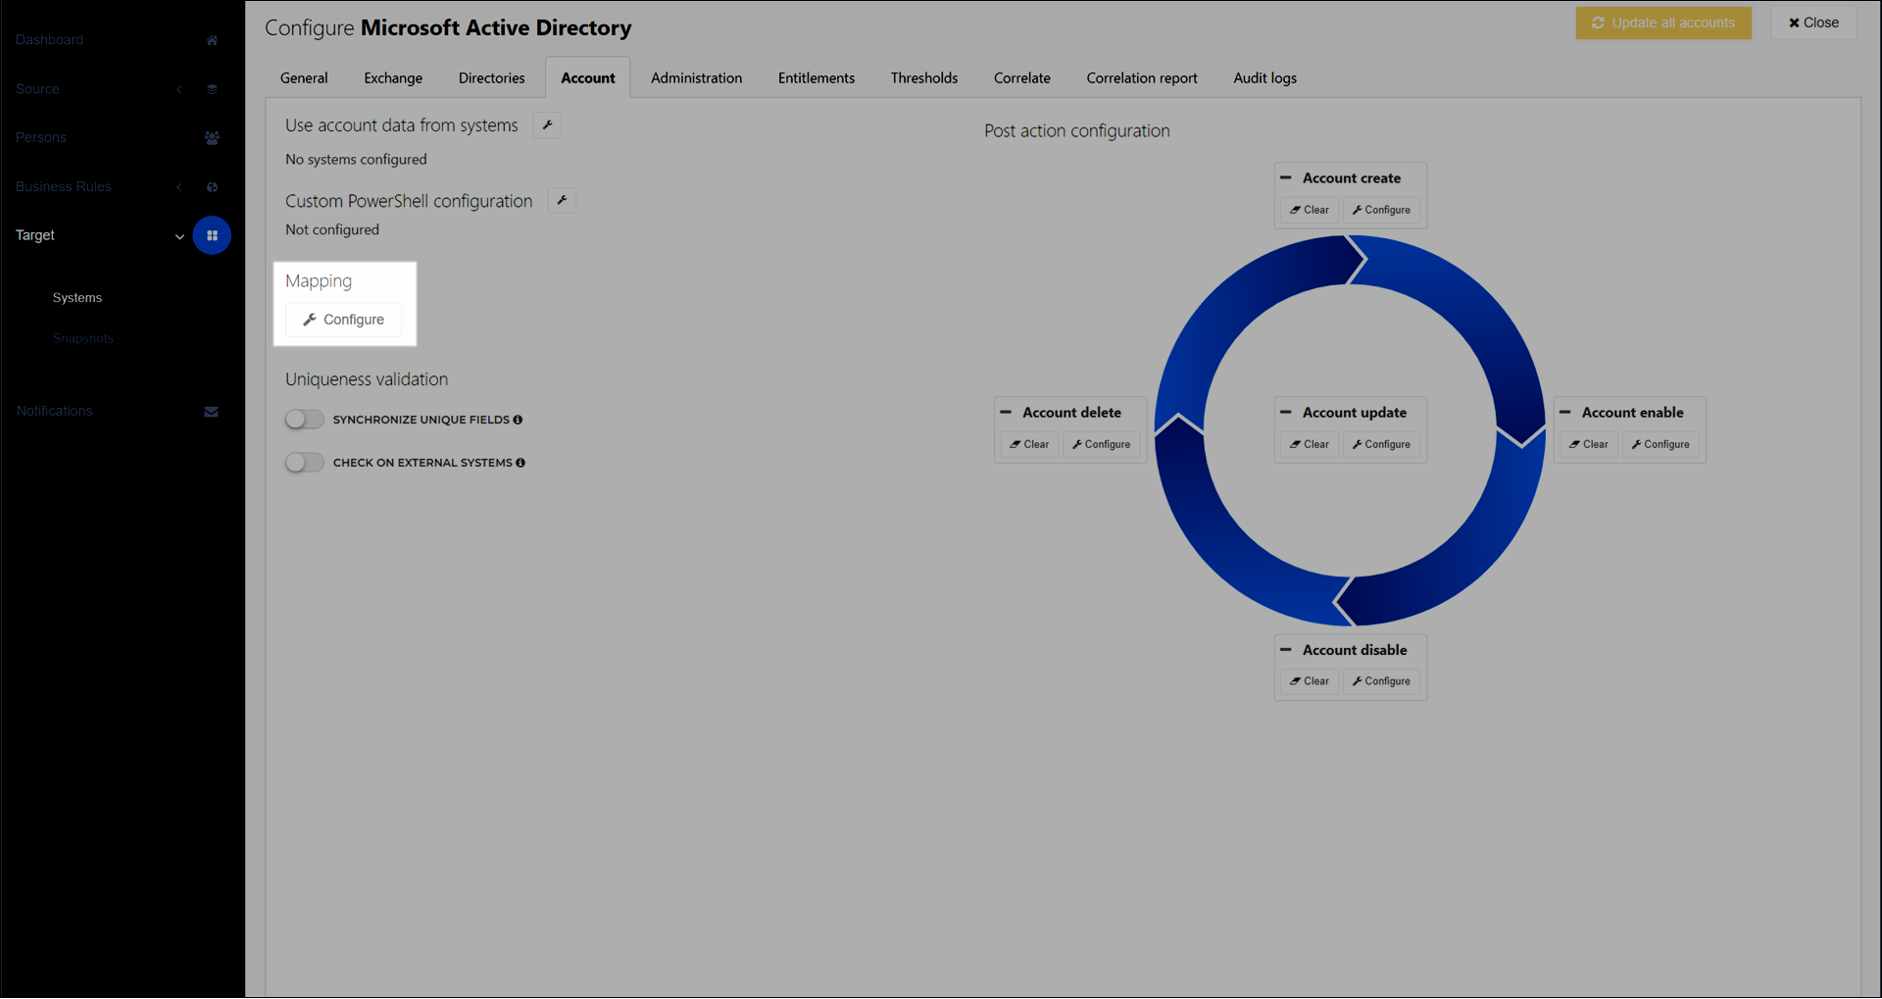Viewport: 1882px width, 999px height.
Task: Collapse the Account disable box
Action: [1286, 650]
